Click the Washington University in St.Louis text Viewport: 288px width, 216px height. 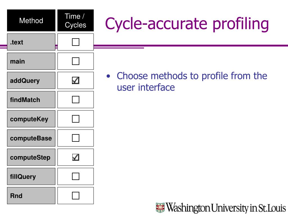click(x=226, y=208)
